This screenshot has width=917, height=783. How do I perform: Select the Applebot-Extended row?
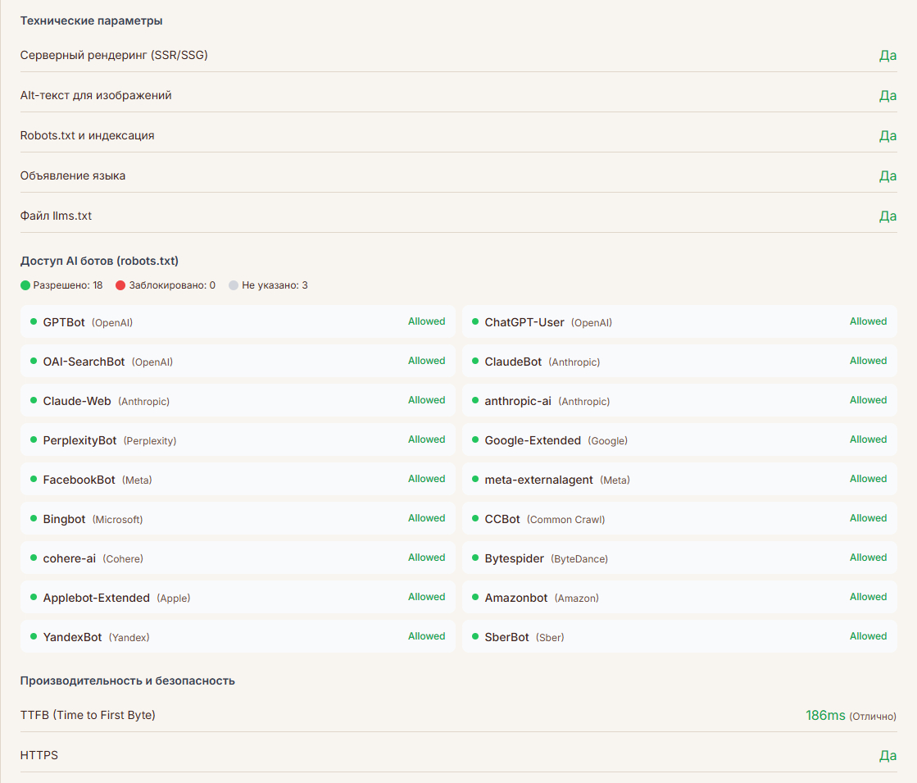[x=238, y=597]
